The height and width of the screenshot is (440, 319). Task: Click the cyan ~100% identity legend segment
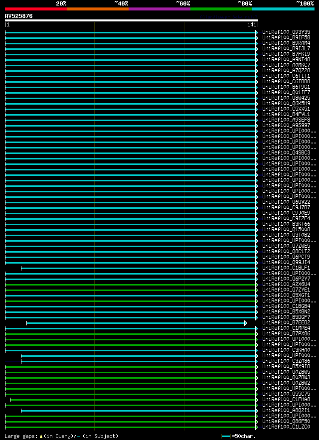coord(283,9)
